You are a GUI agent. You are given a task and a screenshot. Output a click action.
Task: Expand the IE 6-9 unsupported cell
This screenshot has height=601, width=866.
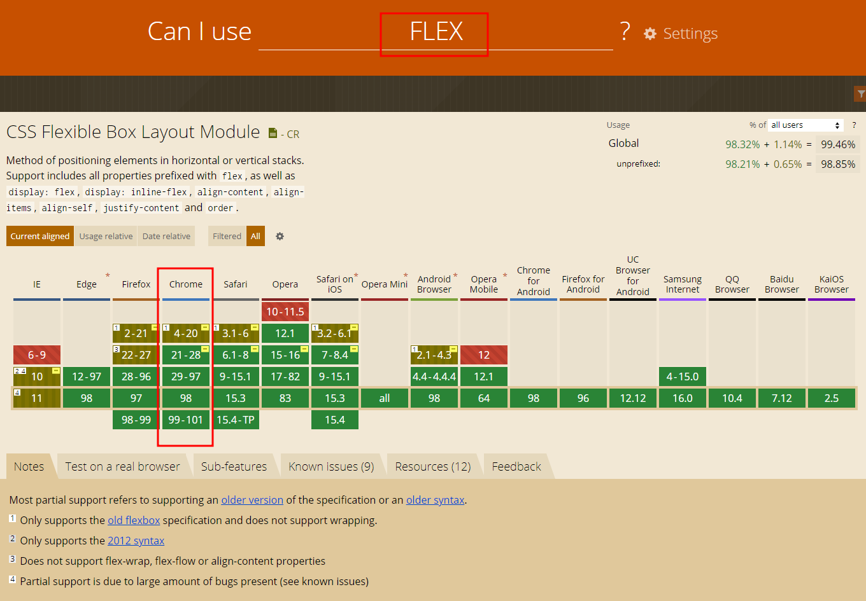(x=37, y=355)
